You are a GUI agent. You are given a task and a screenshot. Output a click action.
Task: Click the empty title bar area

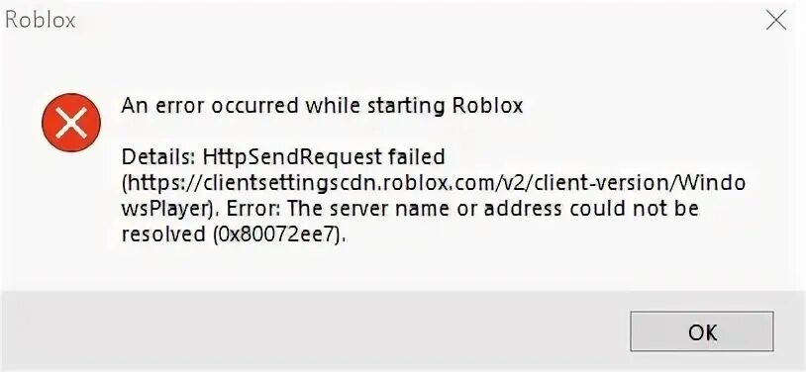pos(411,21)
